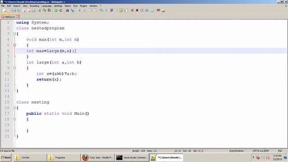Switch to Tutor Joes Mozilla Firefox window
288x162 pixels.
click(x=98, y=157)
